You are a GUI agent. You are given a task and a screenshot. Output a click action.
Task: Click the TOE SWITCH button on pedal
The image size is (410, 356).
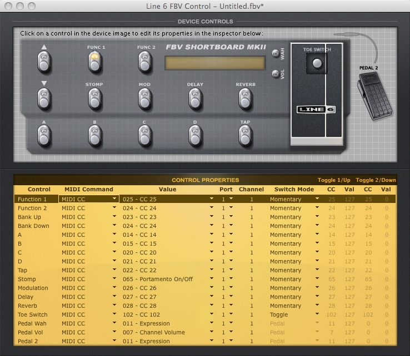[x=317, y=64]
